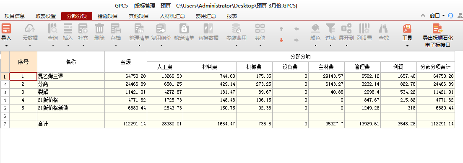Click the 主材费 value 29143.57
This screenshot has width=463, height=163.
326,76
